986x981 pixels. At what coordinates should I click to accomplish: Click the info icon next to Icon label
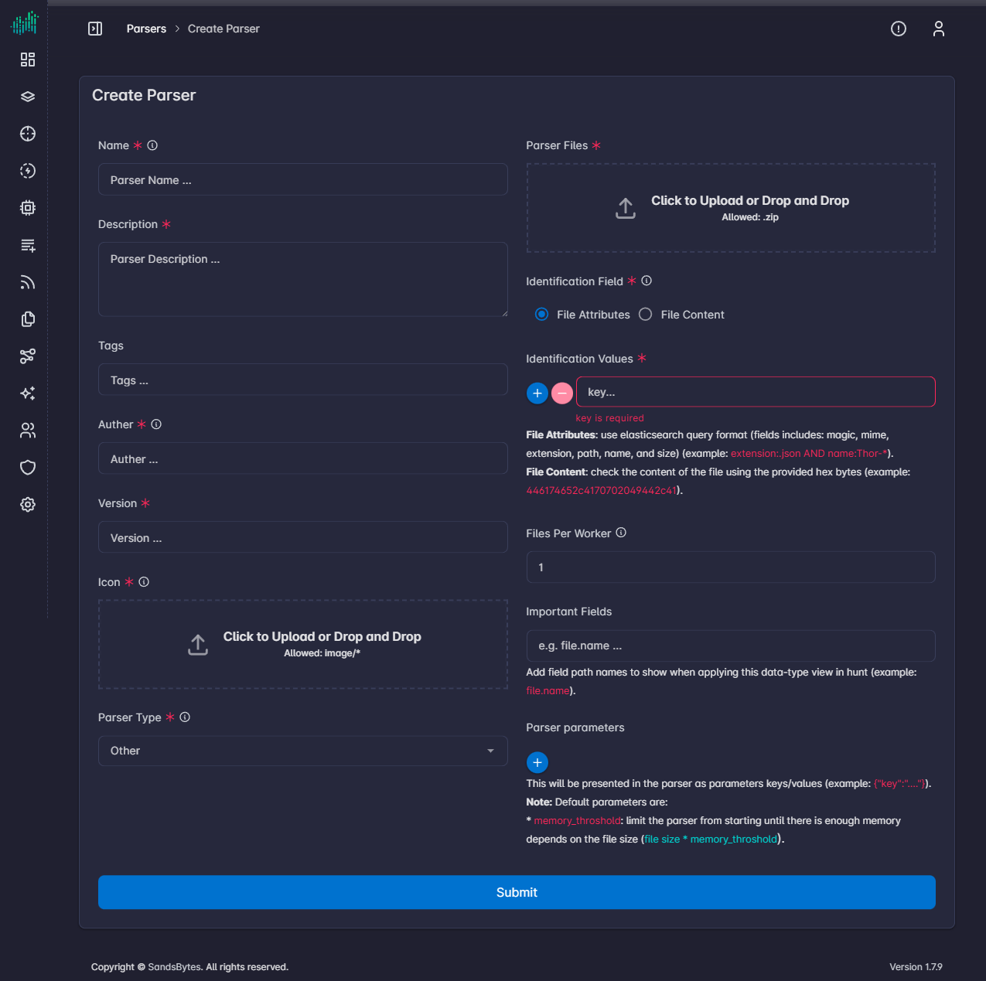click(144, 582)
